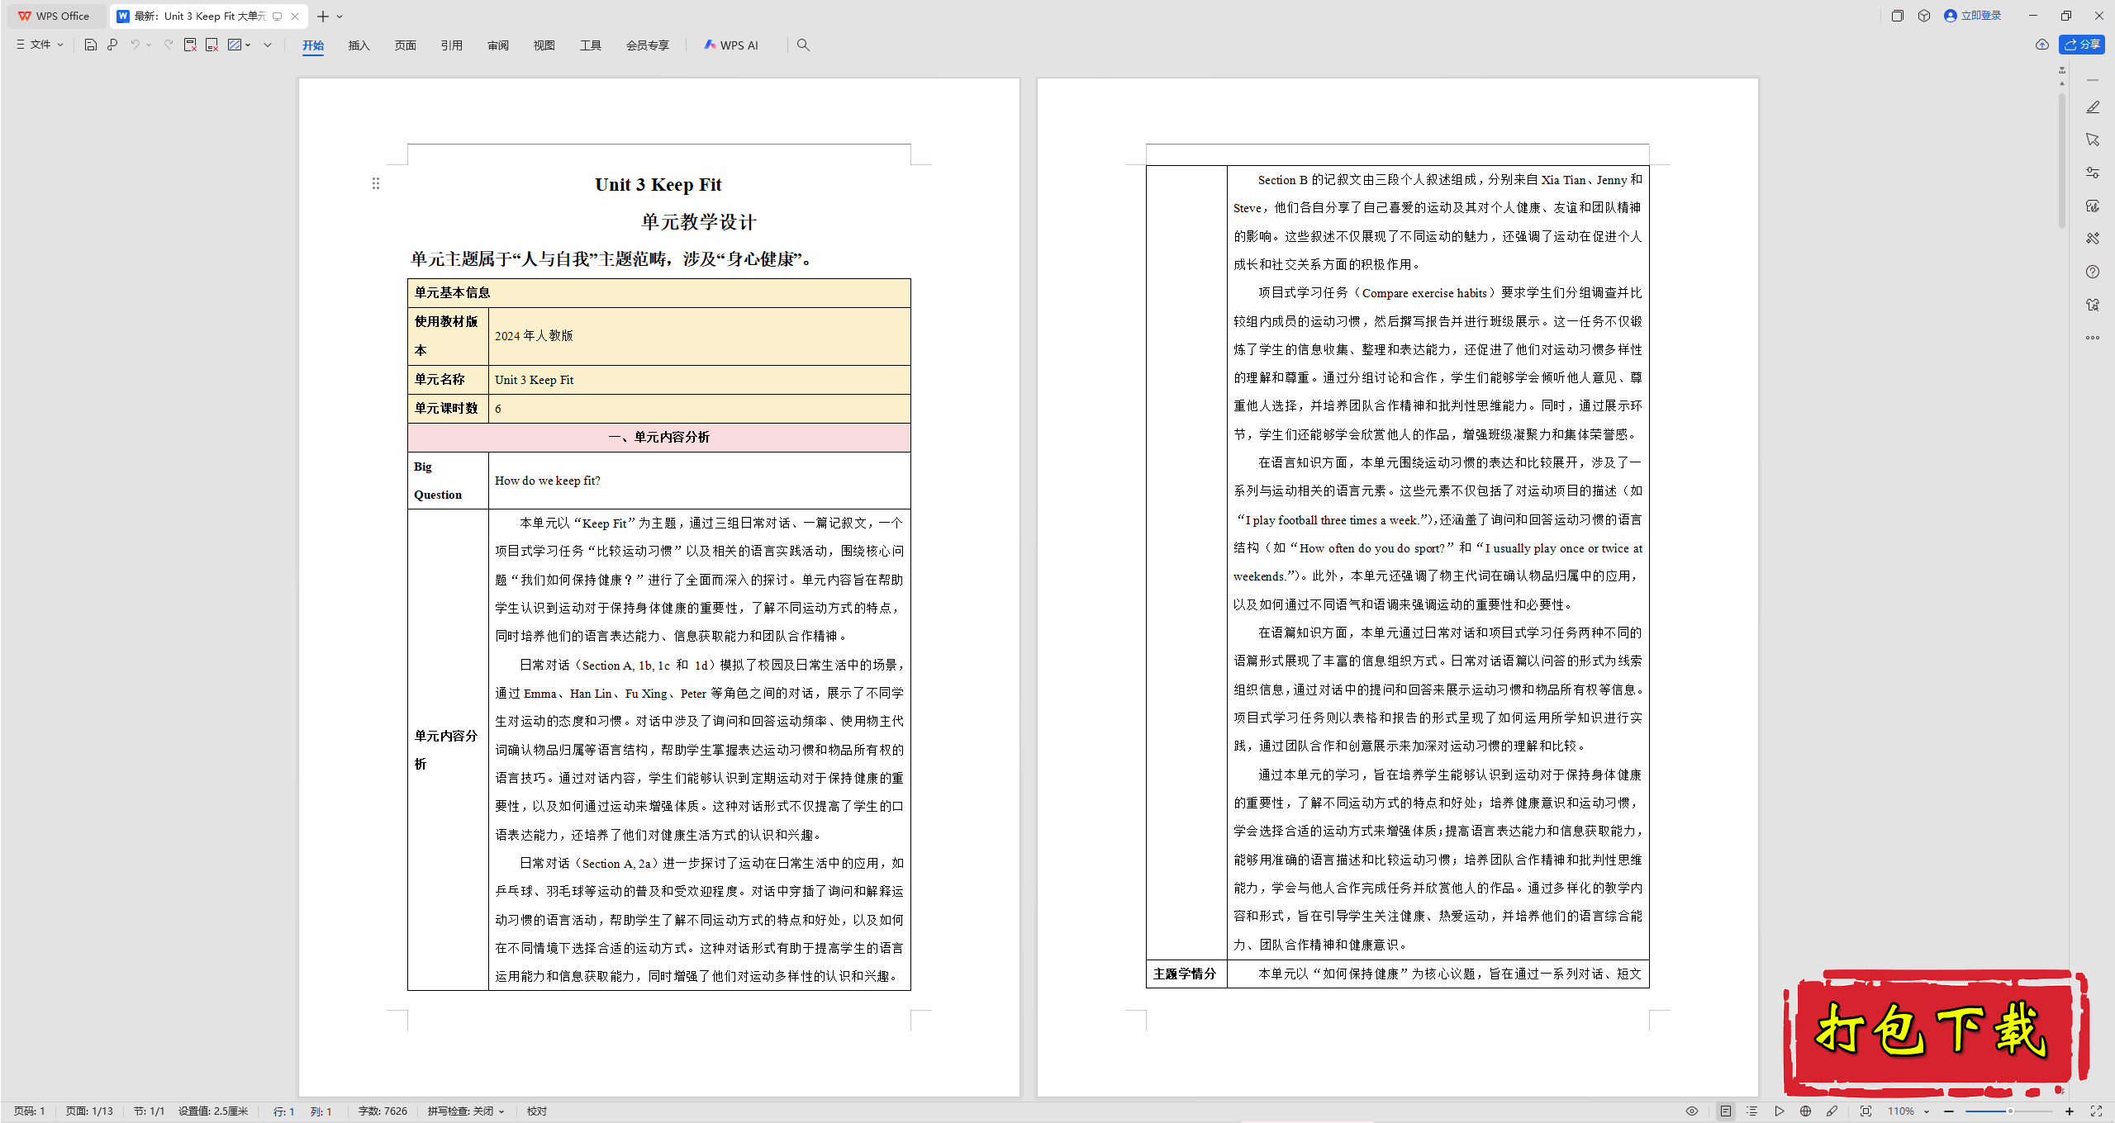
Task: Open the new tab options arrow
Action: click(x=340, y=17)
